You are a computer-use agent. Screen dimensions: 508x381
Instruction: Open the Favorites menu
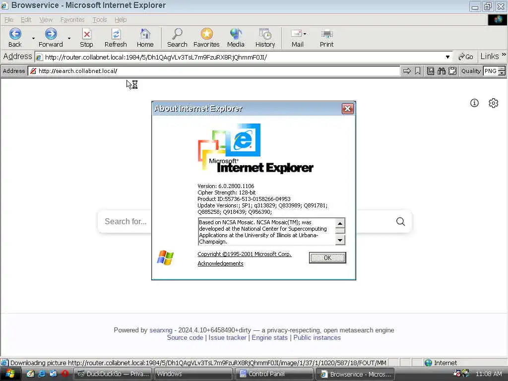pyautogui.click(x=72, y=20)
